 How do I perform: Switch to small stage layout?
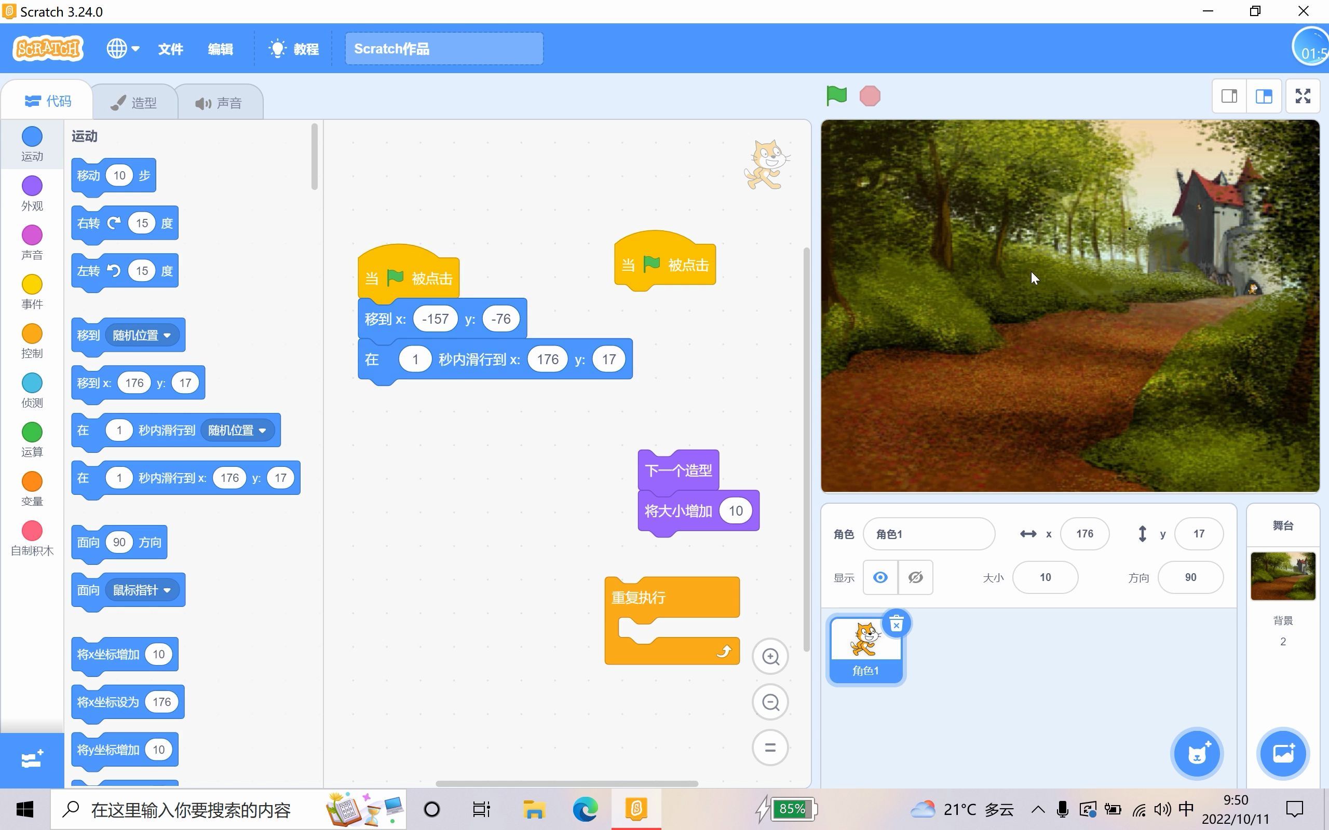(x=1229, y=96)
